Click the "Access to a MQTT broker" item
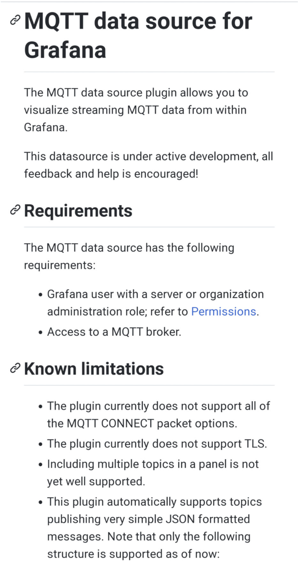 pos(114,332)
